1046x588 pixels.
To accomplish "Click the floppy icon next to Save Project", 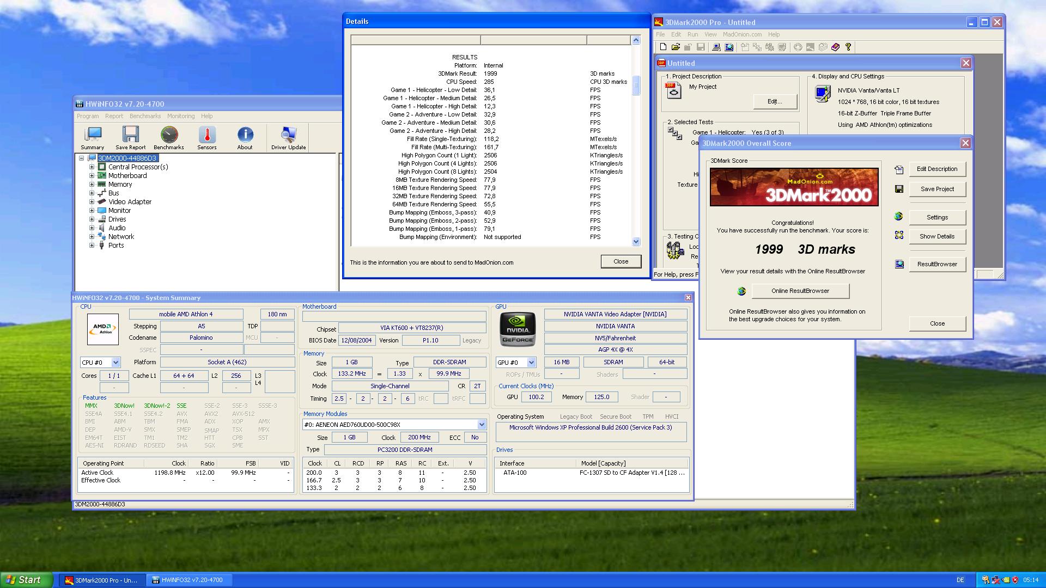I will pos(899,189).
